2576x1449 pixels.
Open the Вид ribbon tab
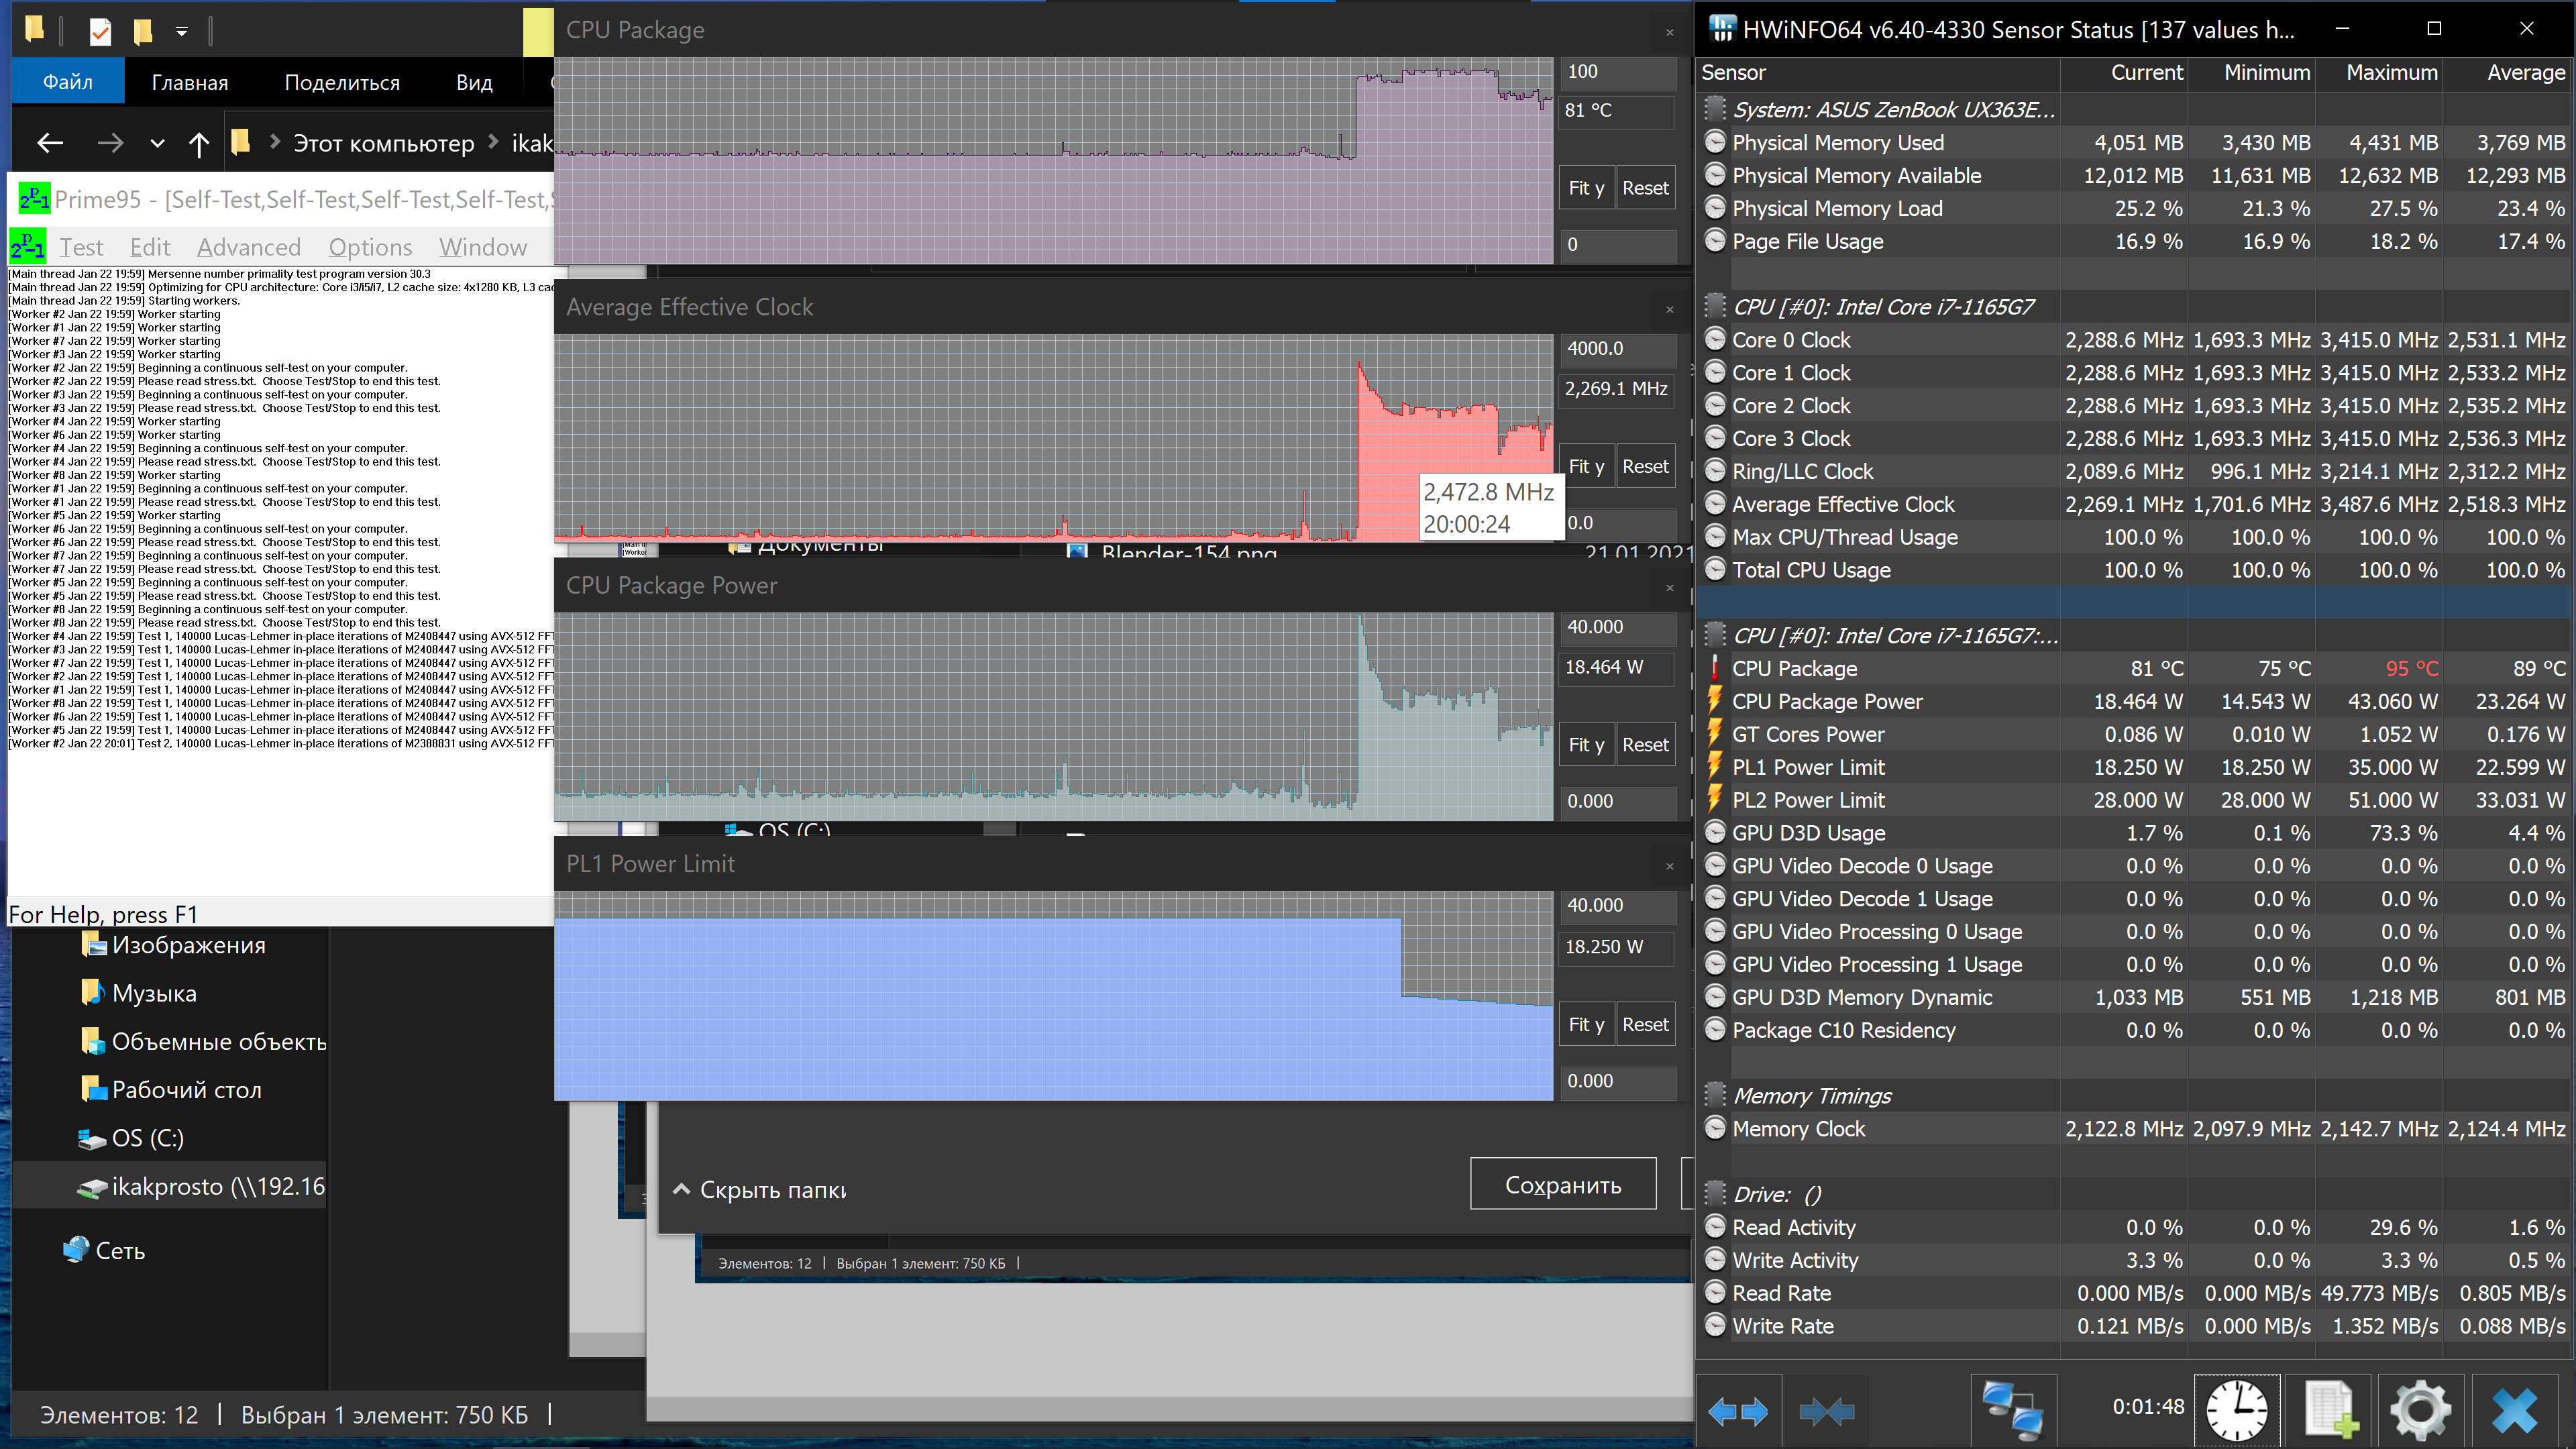click(x=474, y=82)
